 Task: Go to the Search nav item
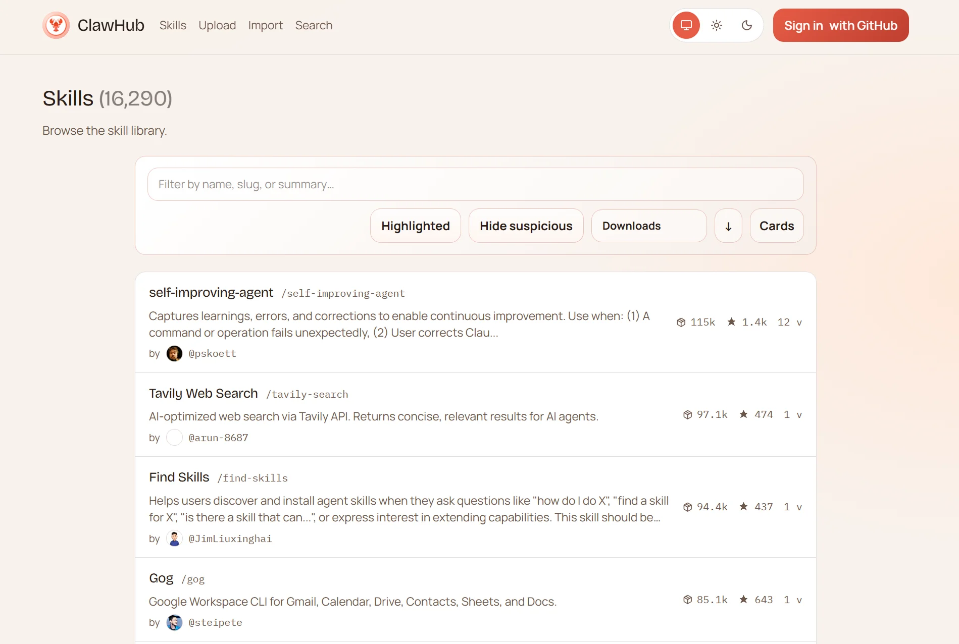[x=314, y=25]
